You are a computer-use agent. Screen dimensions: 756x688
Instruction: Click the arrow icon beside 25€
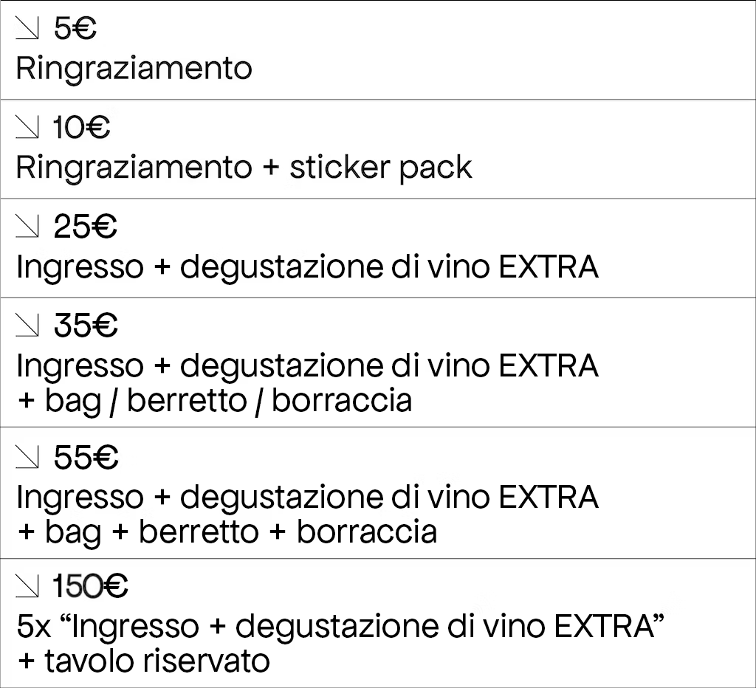(27, 226)
